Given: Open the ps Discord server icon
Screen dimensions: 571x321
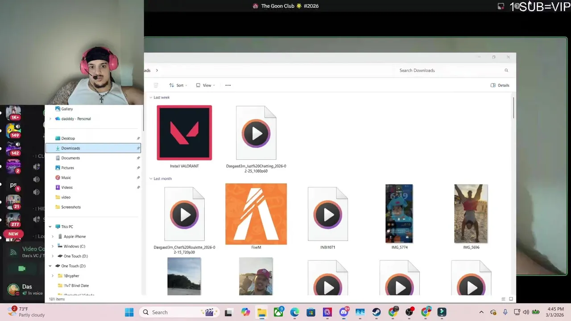Looking at the screenshot, I should (x=13, y=185).
